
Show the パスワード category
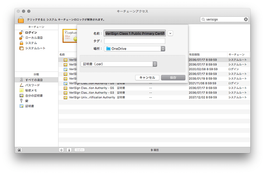coord(32,85)
